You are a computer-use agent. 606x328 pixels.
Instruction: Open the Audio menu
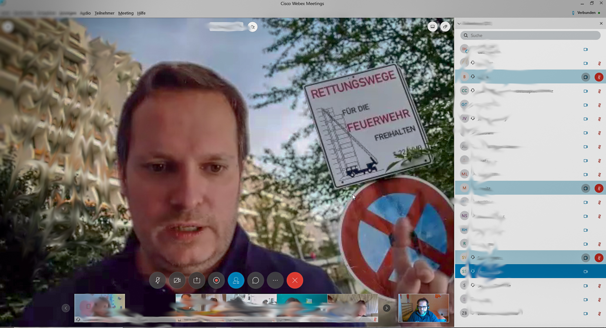85,13
